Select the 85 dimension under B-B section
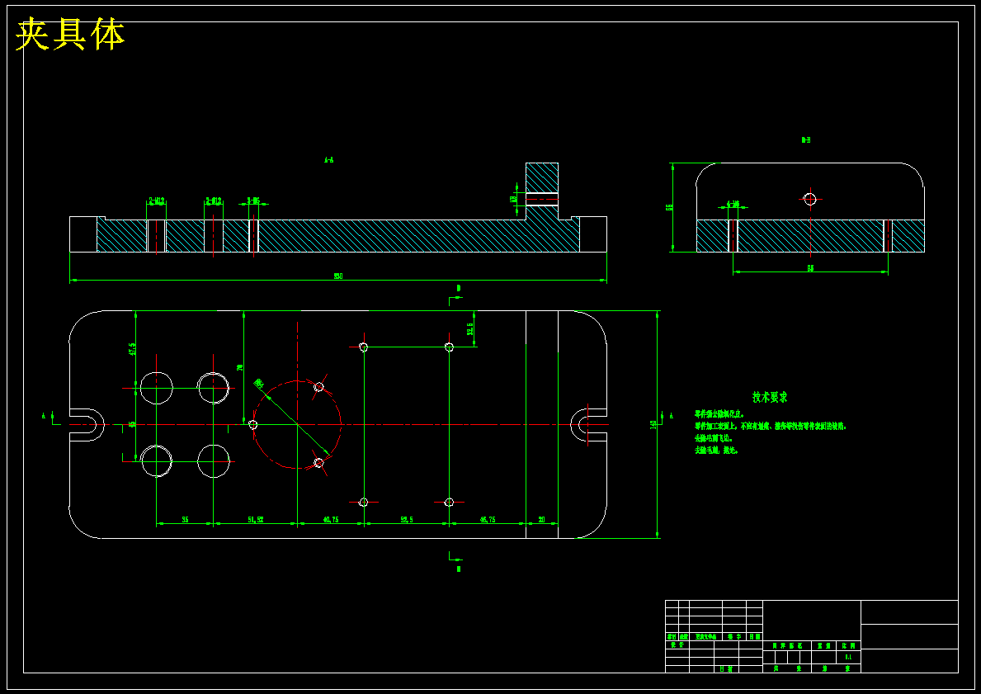The height and width of the screenshot is (694, 981). [810, 268]
